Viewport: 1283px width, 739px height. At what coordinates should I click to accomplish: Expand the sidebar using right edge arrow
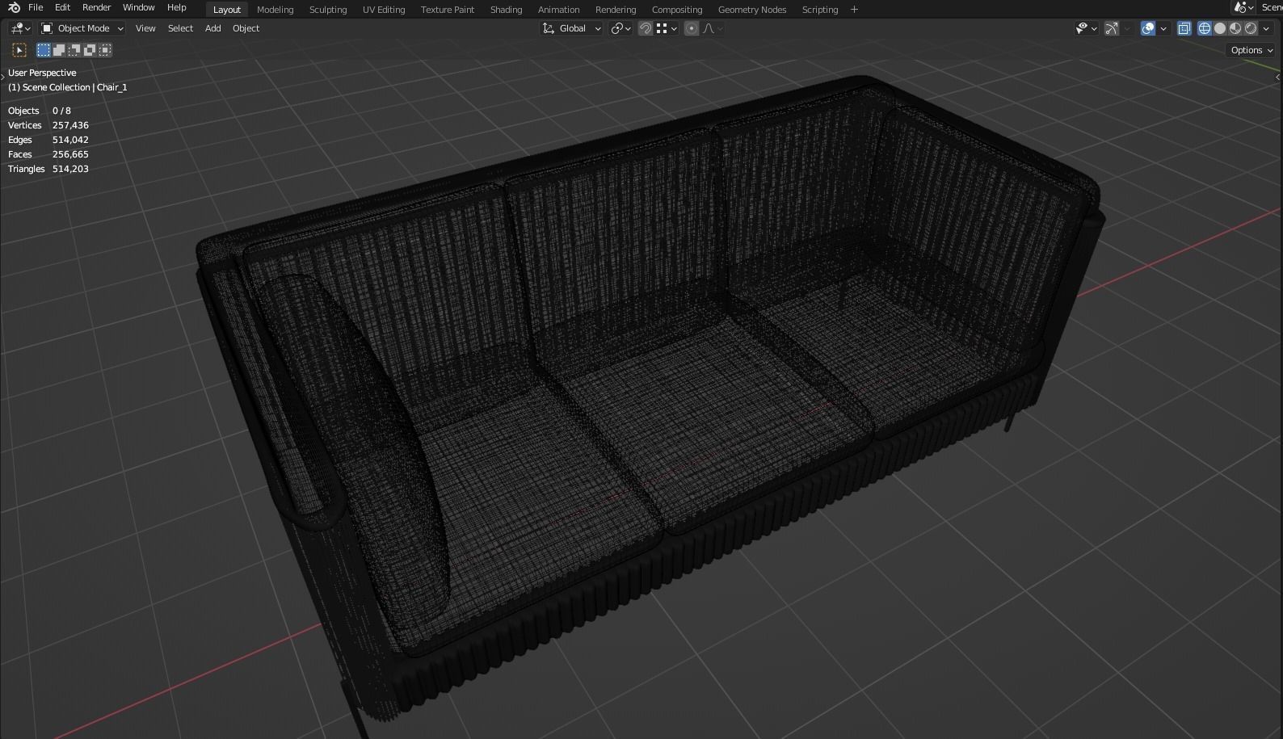1277,77
